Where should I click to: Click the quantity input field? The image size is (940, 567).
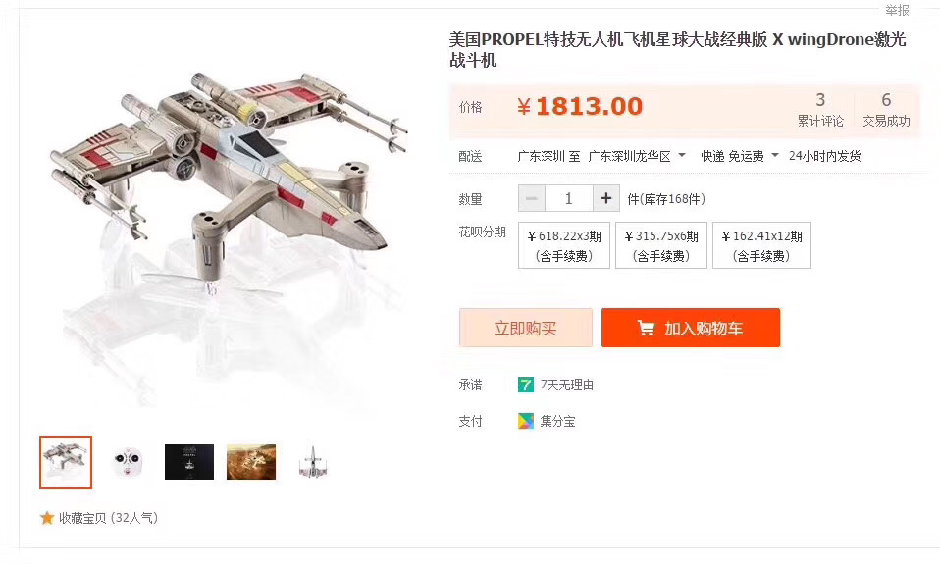[569, 198]
